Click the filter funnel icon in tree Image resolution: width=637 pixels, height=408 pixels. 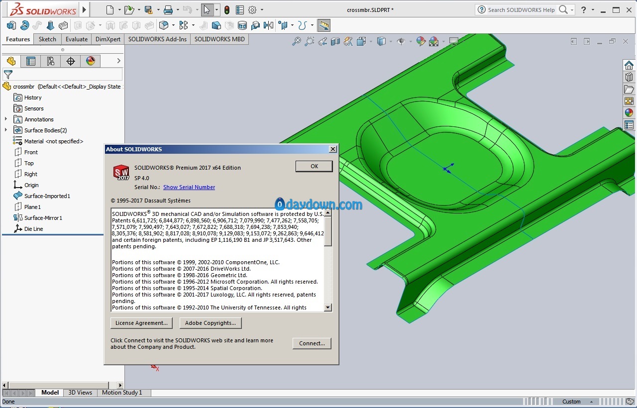pyautogui.click(x=8, y=75)
